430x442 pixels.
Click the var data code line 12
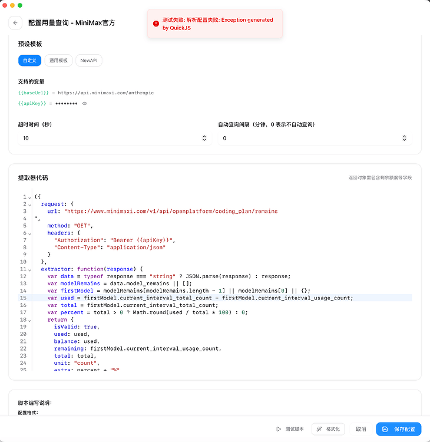(x=169, y=276)
